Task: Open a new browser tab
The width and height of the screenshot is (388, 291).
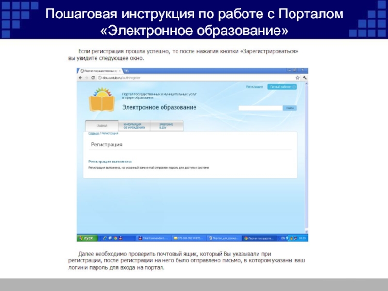Action: pos(127,71)
